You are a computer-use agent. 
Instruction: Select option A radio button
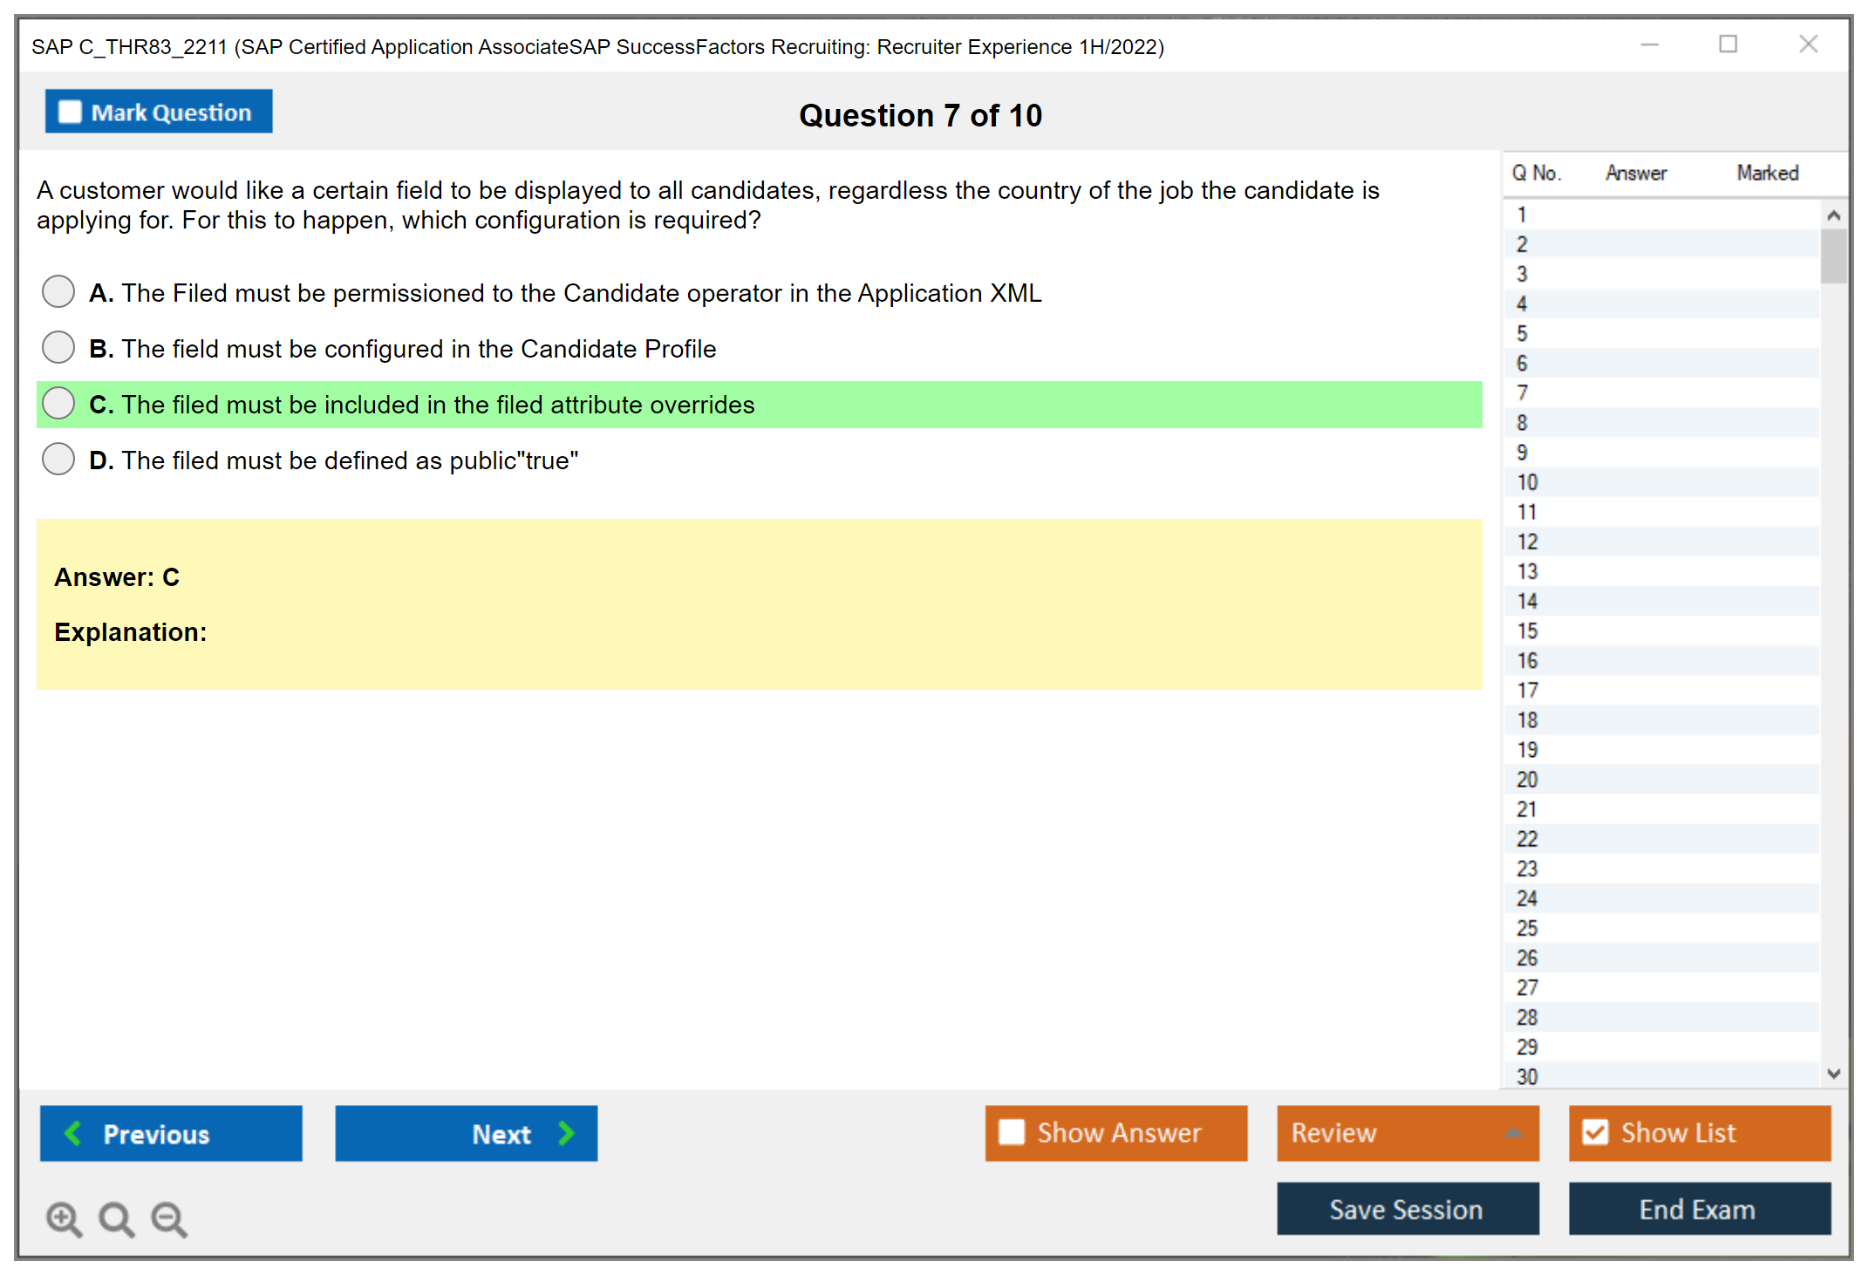(x=58, y=291)
